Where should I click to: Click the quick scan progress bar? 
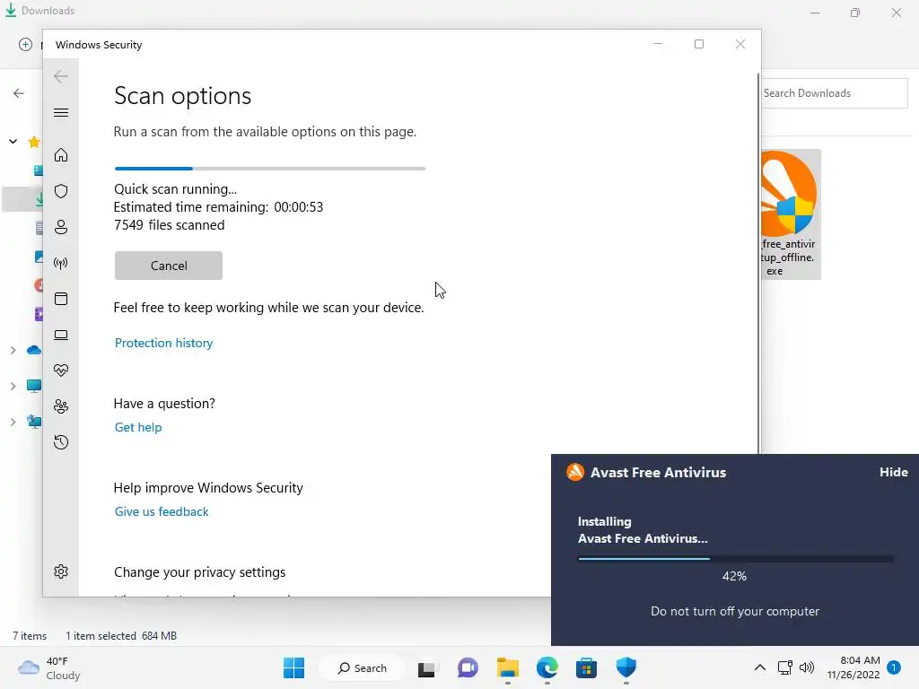point(270,169)
